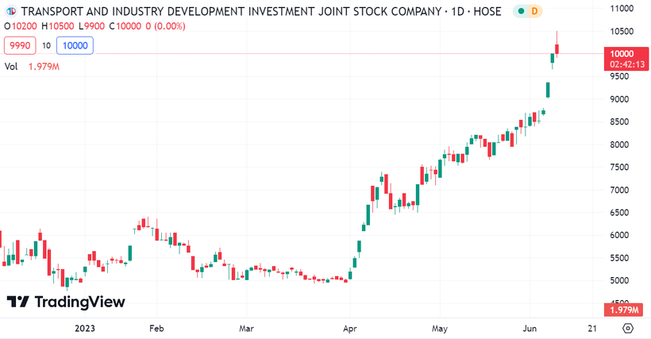Viewport: 651px width, 339px height.
Task: Click the Jun date on the time axis
Action: point(531,328)
